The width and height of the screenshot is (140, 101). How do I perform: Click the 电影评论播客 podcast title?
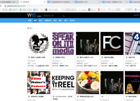point(109,57)
